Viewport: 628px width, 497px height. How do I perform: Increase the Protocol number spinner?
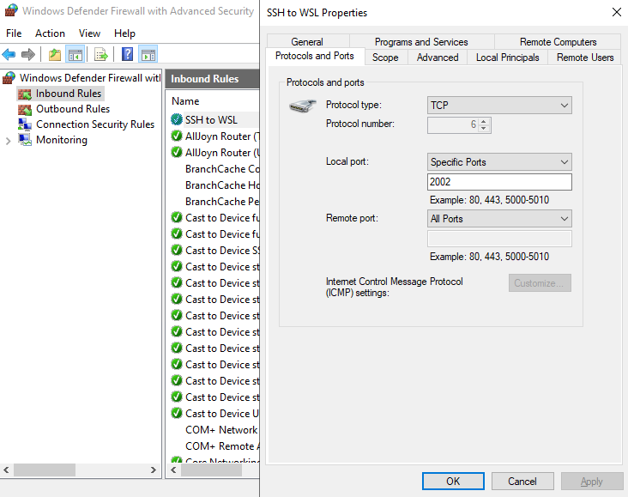click(x=484, y=121)
